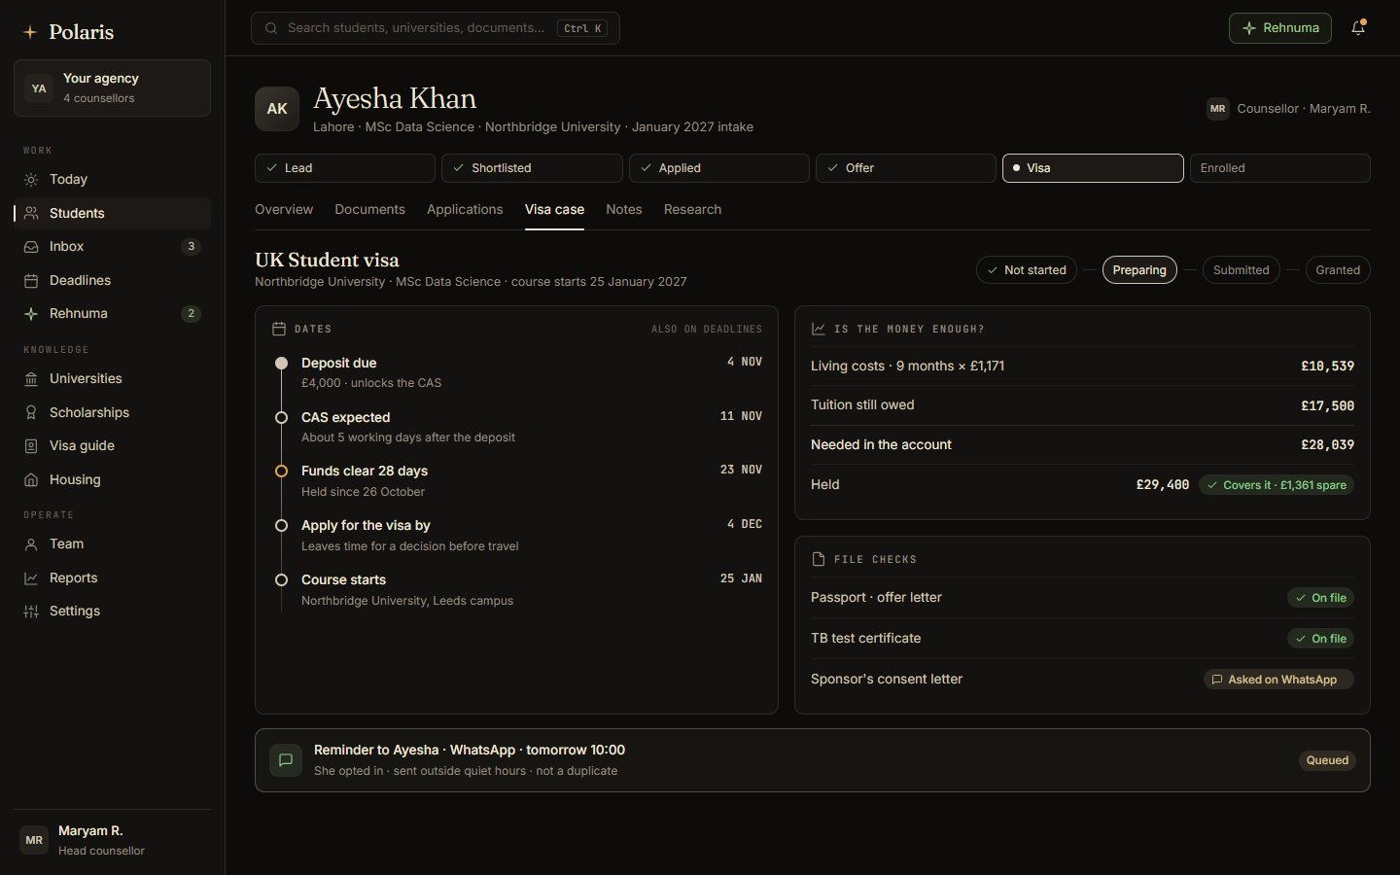Set visa status to Submitted
The image size is (1400, 875).
(1241, 270)
